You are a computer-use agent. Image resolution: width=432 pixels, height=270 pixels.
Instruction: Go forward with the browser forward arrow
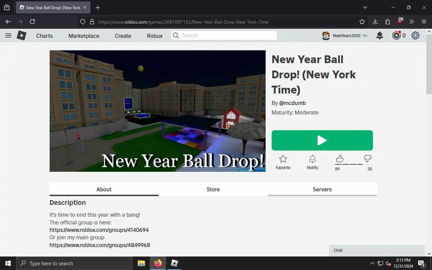coord(20,22)
